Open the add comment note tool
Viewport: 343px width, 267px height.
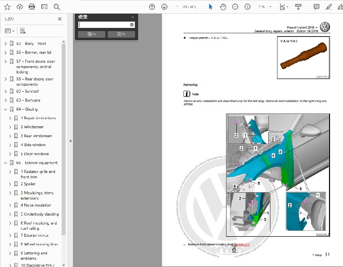pyautogui.click(x=316, y=7)
